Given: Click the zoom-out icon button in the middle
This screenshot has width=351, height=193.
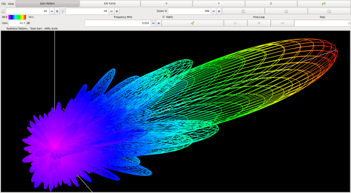Looking at the screenshot, I should [x=286, y=11].
